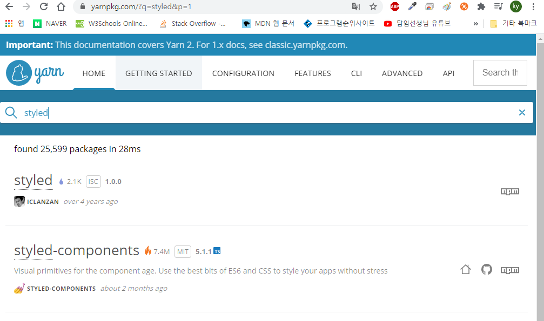Bookmark this page with the star
The height and width of the screenshot is (321, 544).
(373, 6)
